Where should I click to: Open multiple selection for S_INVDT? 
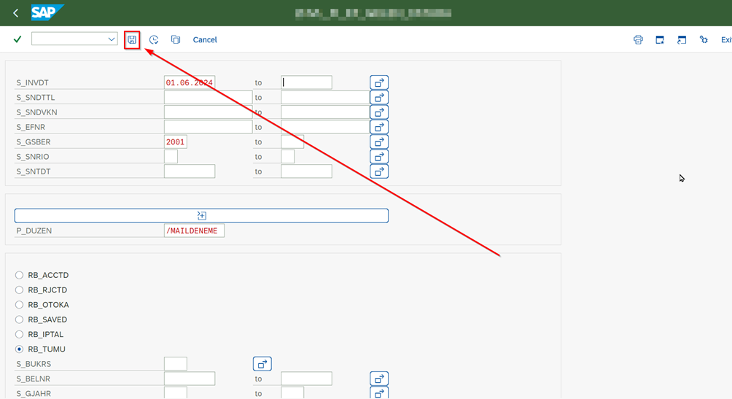point(379,82)
